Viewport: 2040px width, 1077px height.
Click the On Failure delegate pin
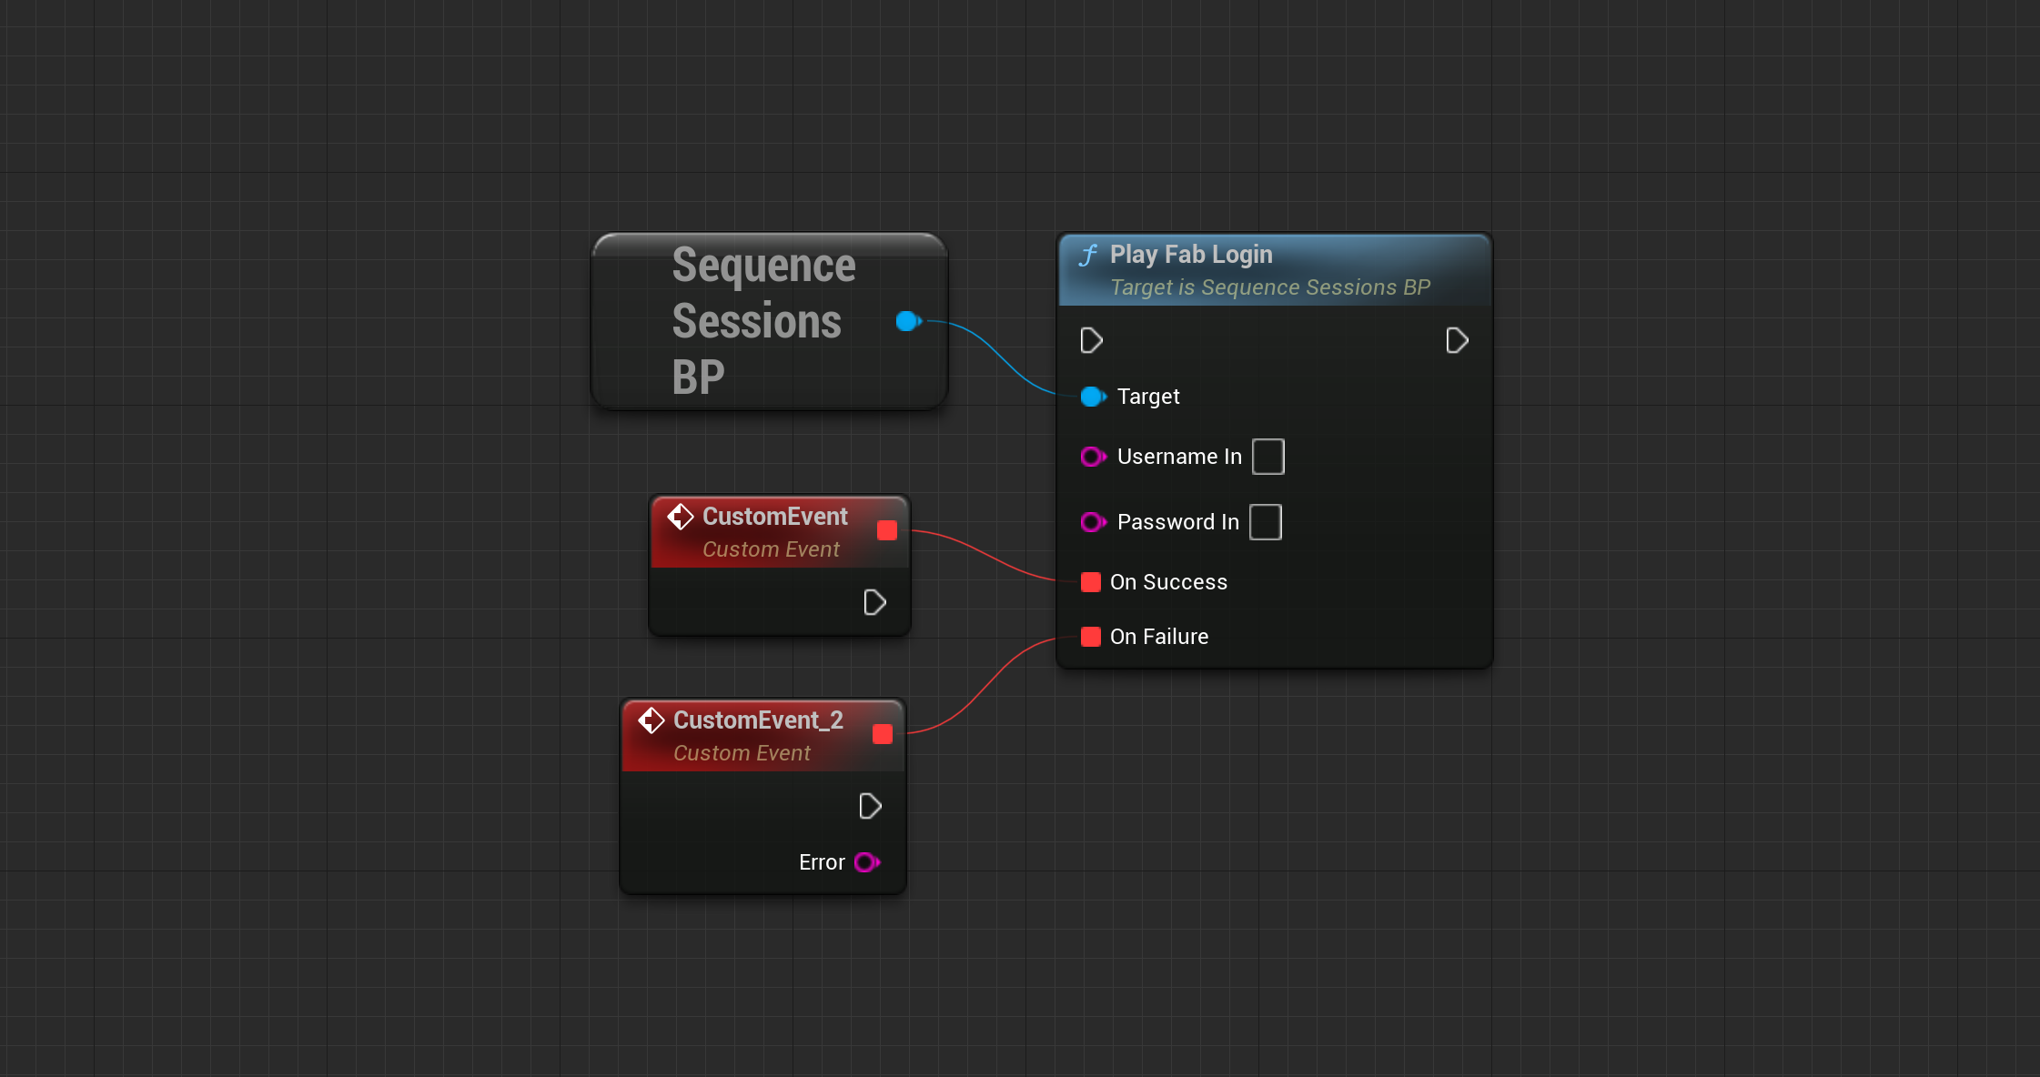click(1090, 637)
